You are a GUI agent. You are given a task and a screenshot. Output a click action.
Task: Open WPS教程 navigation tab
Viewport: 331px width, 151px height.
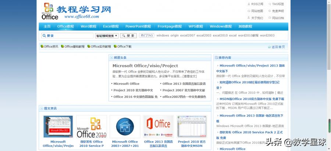pyautogui.click(x=196, y=26)
